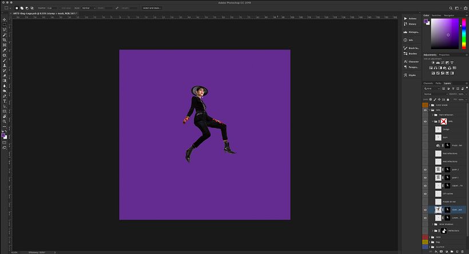Screen dimensions: 469x254
Task: Select the Move tool
Action: click(5, 19)
